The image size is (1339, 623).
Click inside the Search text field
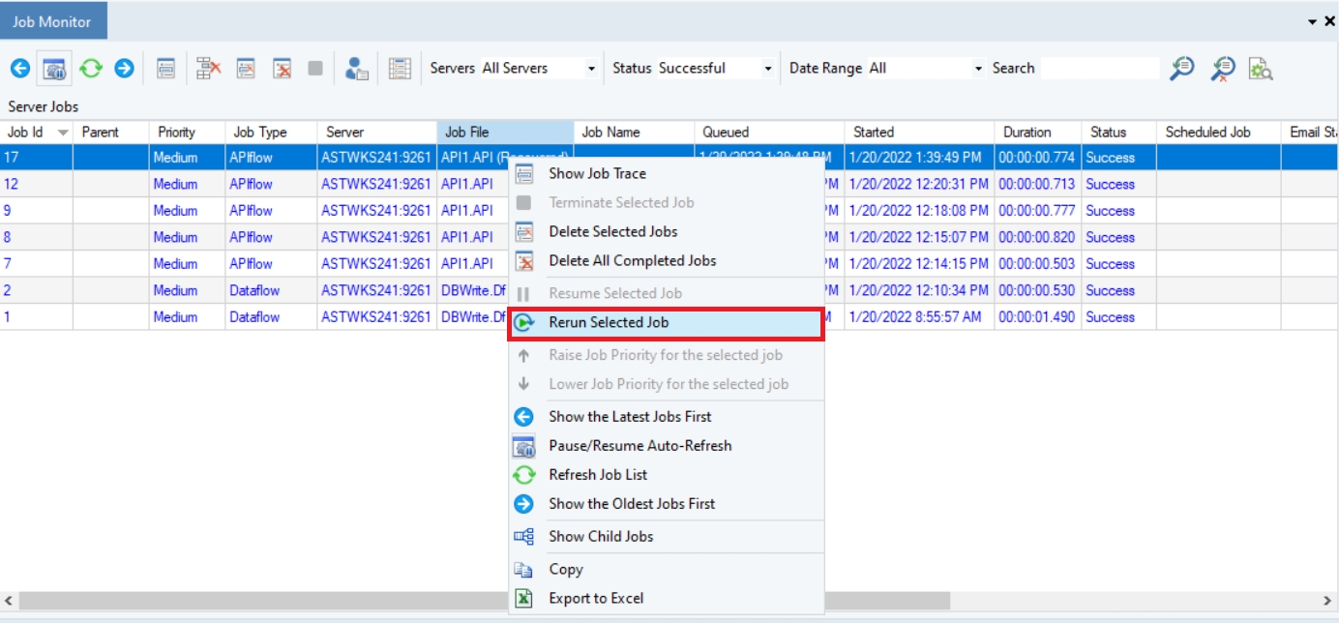point(1098,69)
